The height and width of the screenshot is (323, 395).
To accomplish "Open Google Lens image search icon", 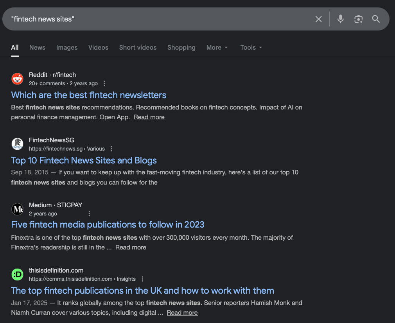I will (358, 19).
